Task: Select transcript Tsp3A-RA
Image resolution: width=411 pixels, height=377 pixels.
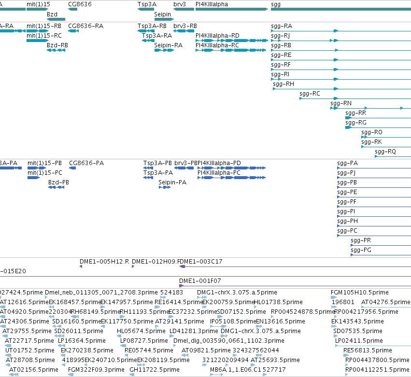Action: click(148, 41)
